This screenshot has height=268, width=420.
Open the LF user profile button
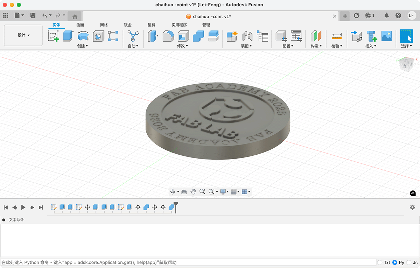pyautogui.click(x=412, y=15)
